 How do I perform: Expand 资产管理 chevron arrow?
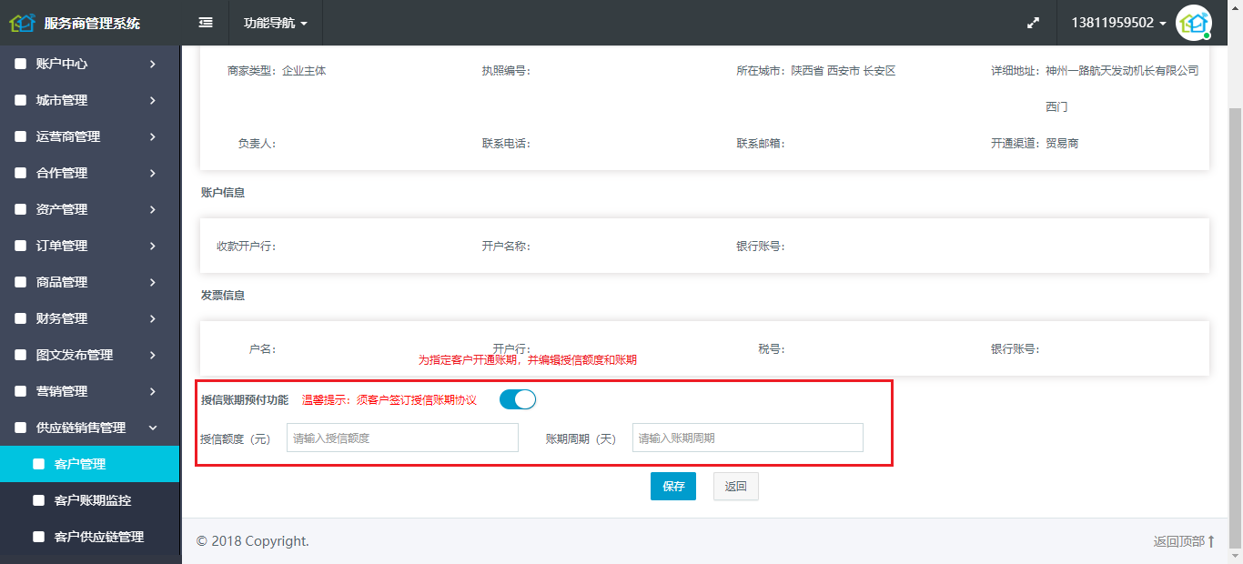(x=153, y=209)
